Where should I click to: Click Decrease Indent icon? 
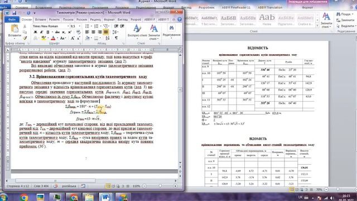click(116, 26)
